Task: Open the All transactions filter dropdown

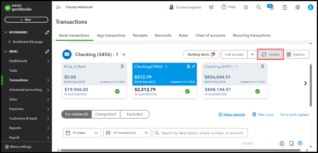Action: [127, 133]
